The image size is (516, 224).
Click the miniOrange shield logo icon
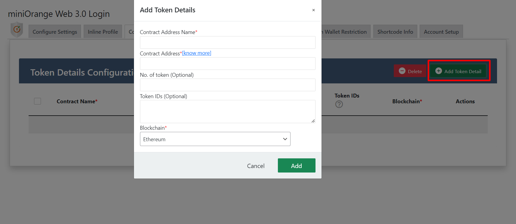tap(17, 30)
